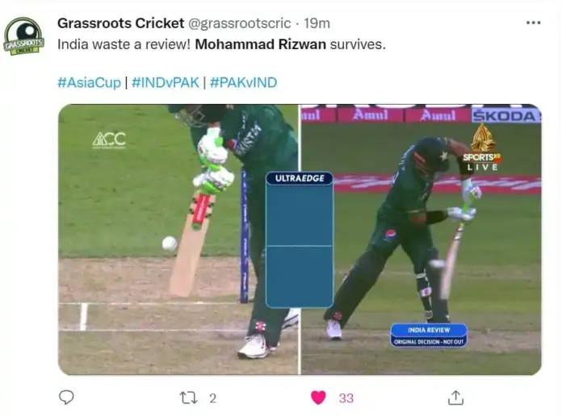The image size is (562, 416).
Task: Open the share upload icon
Action: click(455, 397)
